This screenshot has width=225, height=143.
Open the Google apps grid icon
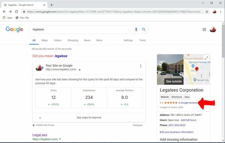204,30
